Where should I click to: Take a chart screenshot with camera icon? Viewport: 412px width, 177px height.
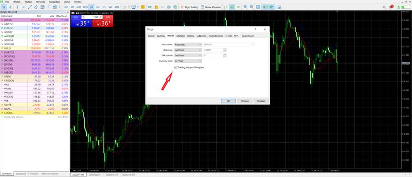279,7
